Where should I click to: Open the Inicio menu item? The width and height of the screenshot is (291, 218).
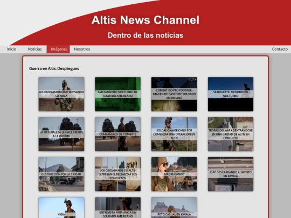(11, 49)
